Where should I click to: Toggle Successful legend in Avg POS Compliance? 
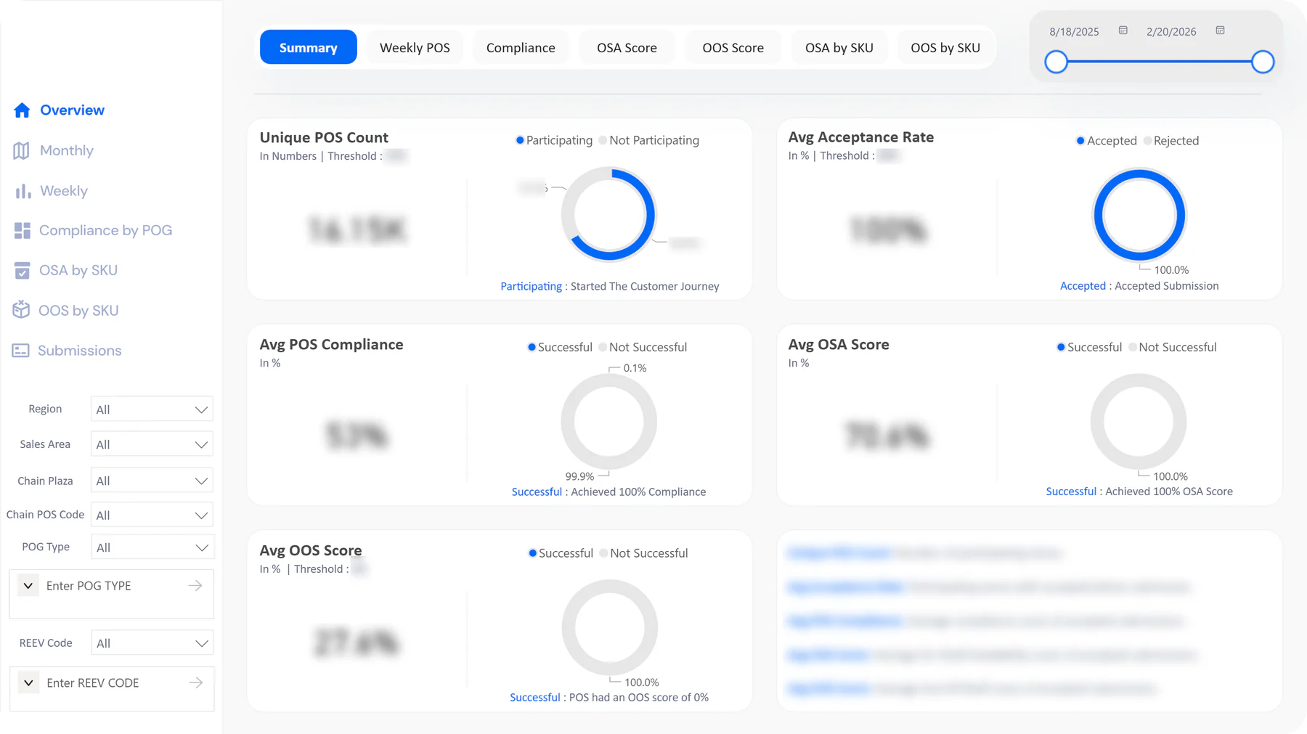point(560,347)
